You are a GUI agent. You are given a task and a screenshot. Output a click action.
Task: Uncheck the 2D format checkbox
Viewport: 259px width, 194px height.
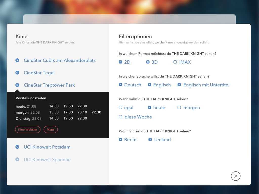click(x=121, y=62)
